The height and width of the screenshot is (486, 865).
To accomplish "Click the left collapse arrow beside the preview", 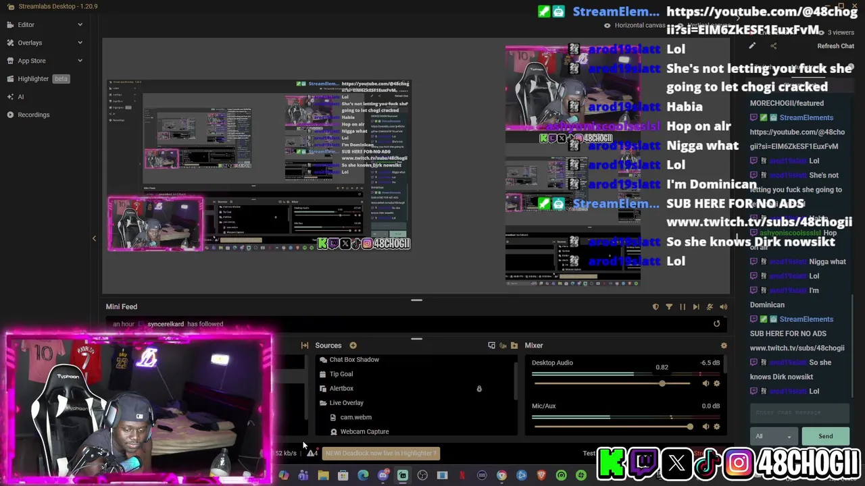I will click(x=94, y=238).
